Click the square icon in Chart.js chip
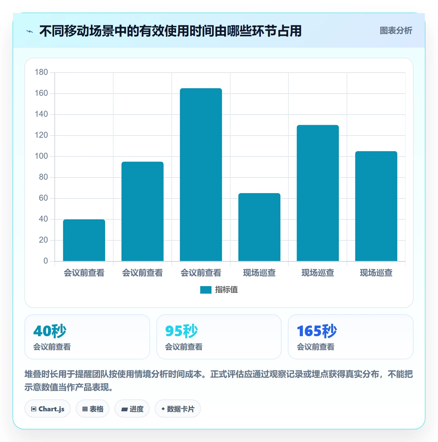 pyautogui.click(x=34, y=409)
